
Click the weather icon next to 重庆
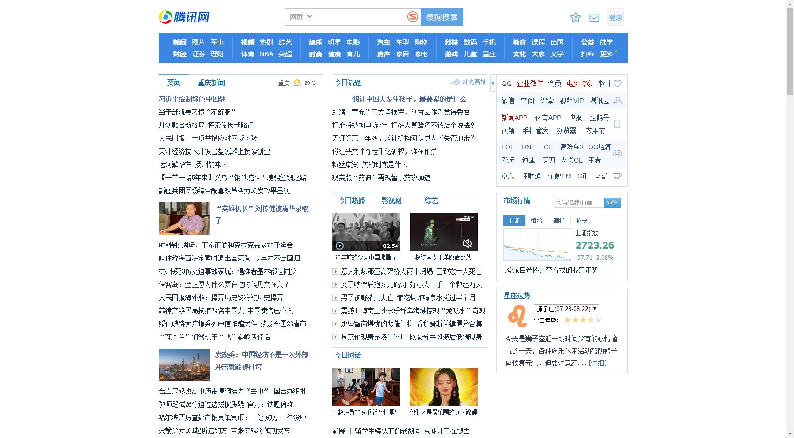click(x=297, y=83)
